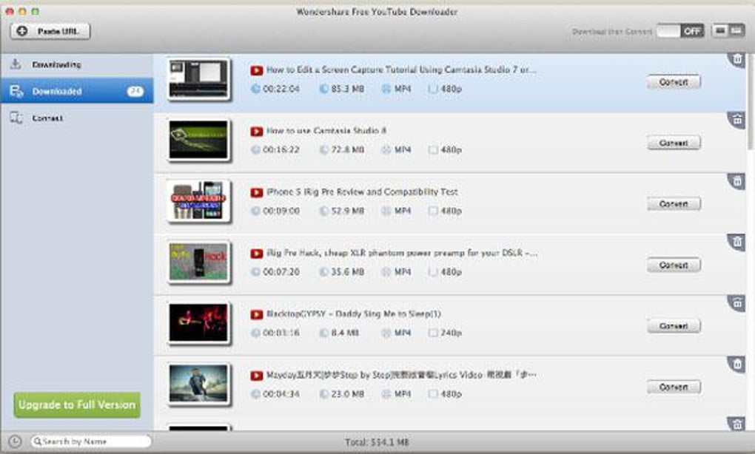Click the Downloading sidebar download icon
This screenshot has width=755, height=454.
click(x=16, y=64)
